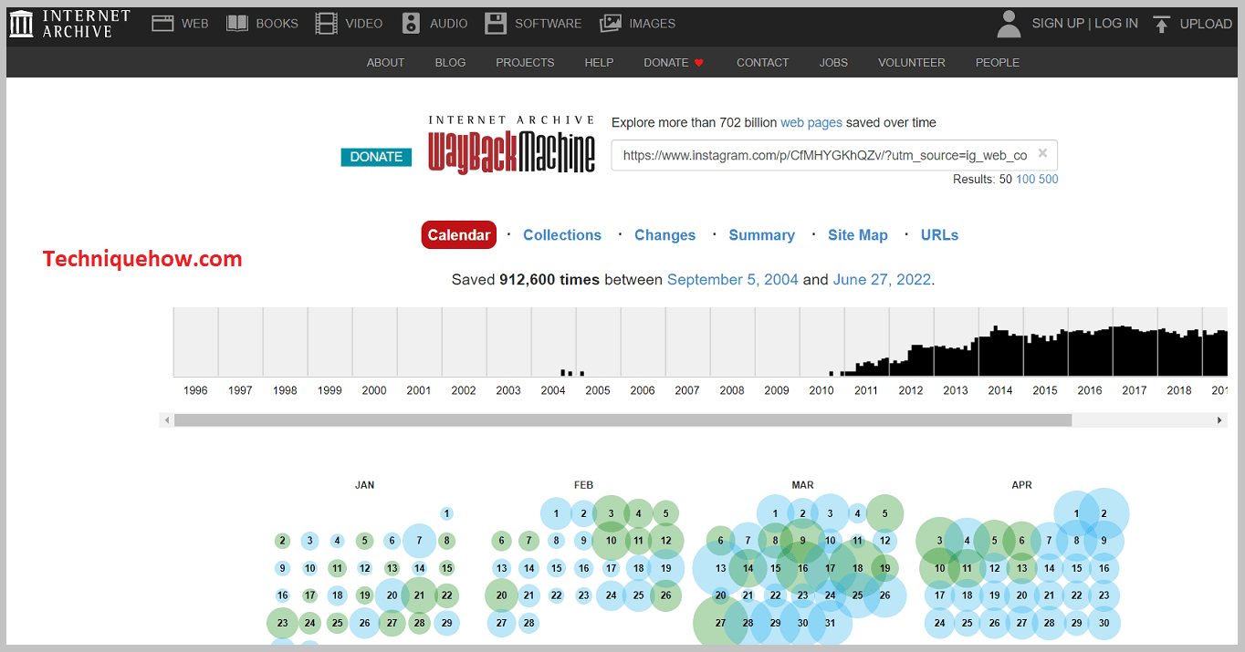This screenshot has width=1245, height=652.
Task: Open the JOBS menu item
Action: tap(833, 63)
